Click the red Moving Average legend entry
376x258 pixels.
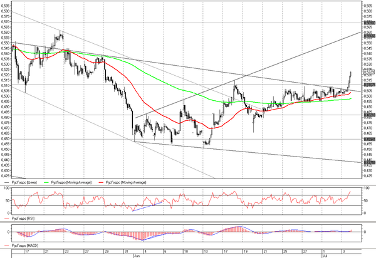122,182
